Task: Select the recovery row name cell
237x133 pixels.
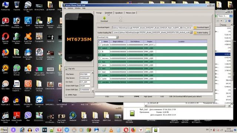Action: pos(105,58)
